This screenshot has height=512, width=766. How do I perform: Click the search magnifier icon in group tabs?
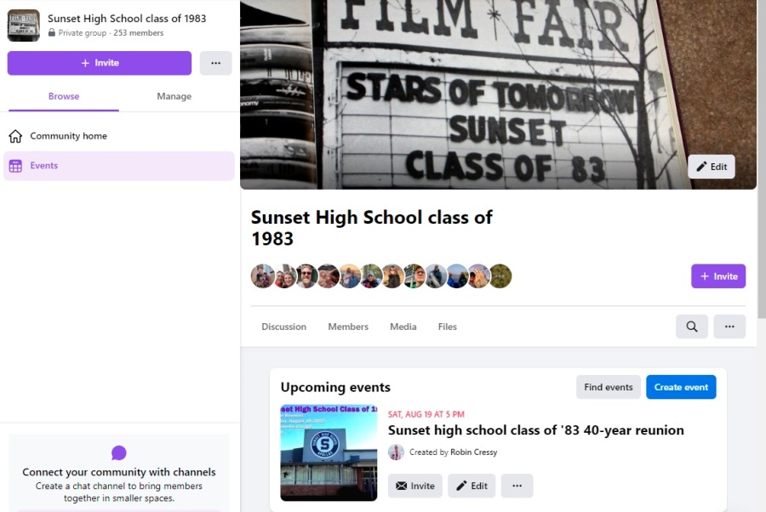tap(691, 327)
